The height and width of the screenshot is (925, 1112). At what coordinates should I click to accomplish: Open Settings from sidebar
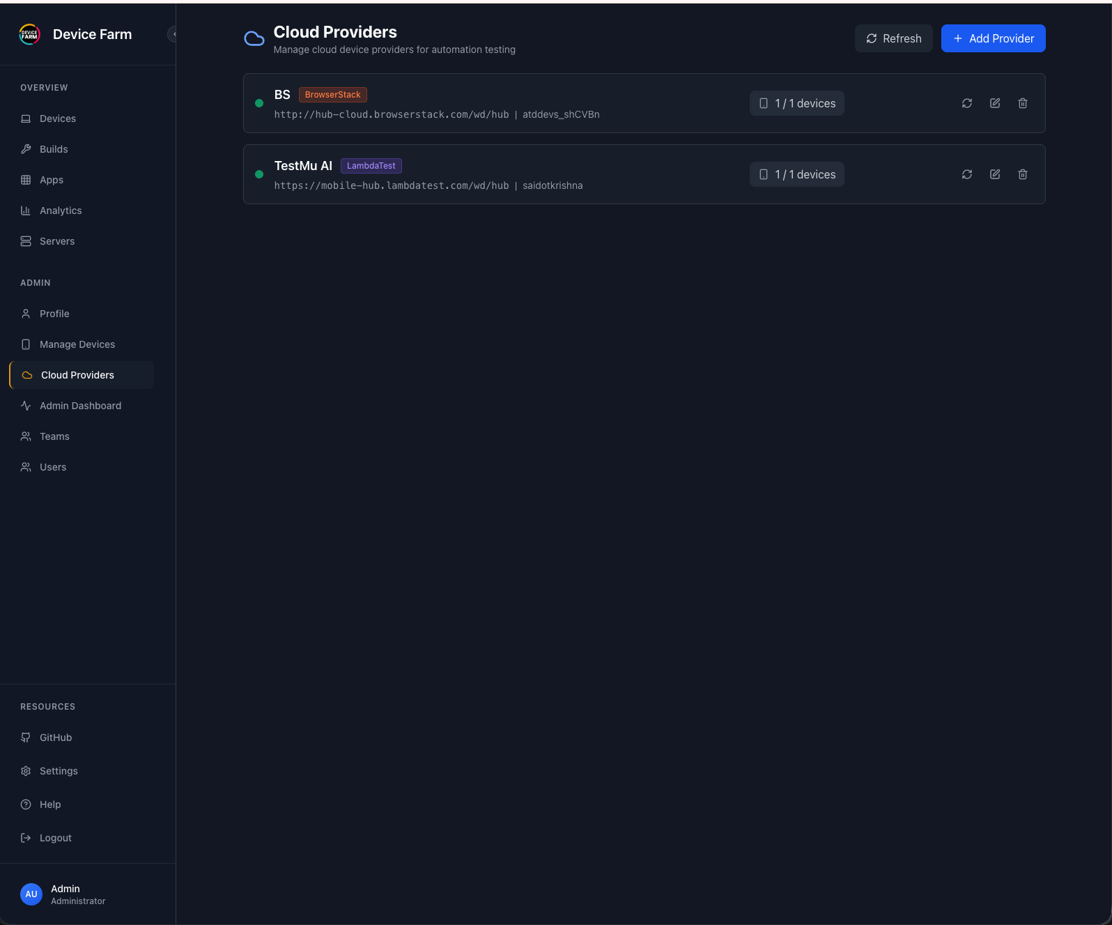click(x=59, y=771)
